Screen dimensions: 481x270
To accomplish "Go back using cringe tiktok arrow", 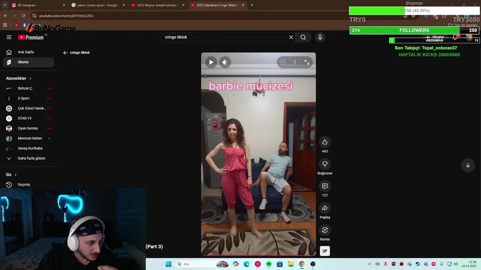I will (x=65, y=52).
